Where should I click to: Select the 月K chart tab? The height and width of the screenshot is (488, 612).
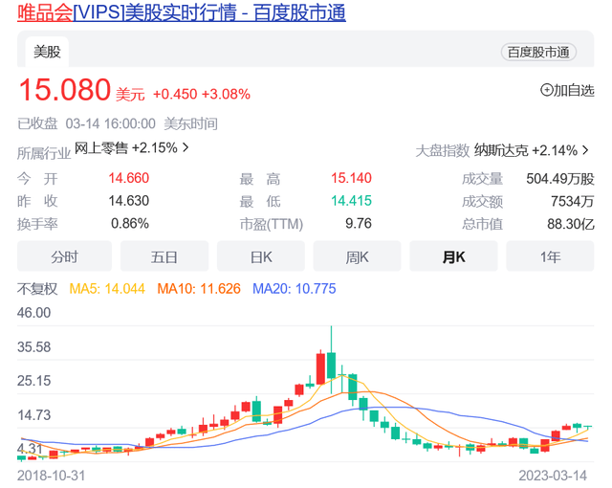click(453, 256)
